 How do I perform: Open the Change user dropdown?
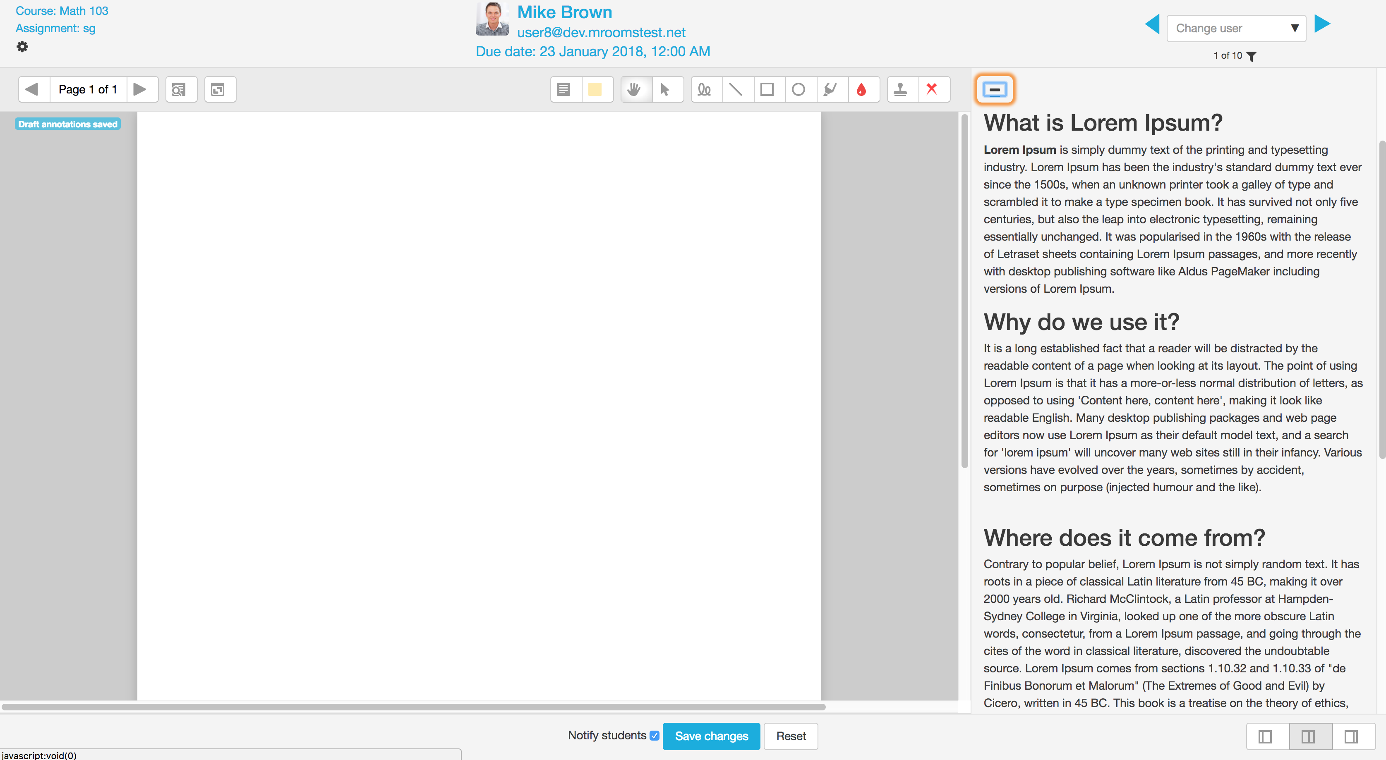[1236, 29]
